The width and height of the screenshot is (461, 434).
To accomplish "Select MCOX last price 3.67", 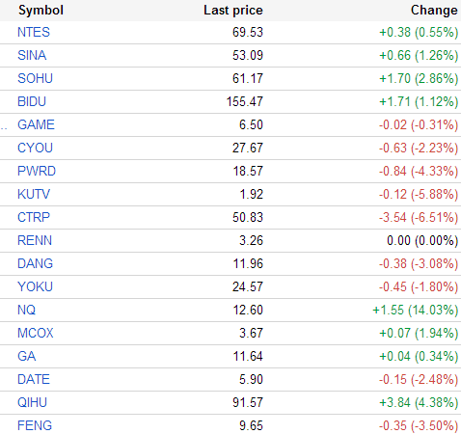I will point(251,333).
